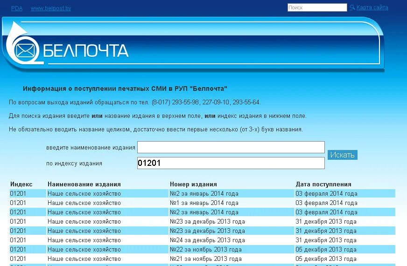This screenshot has width=407, height=266.
Task: Click the Наименование издания column header
Action: [84, 184]
